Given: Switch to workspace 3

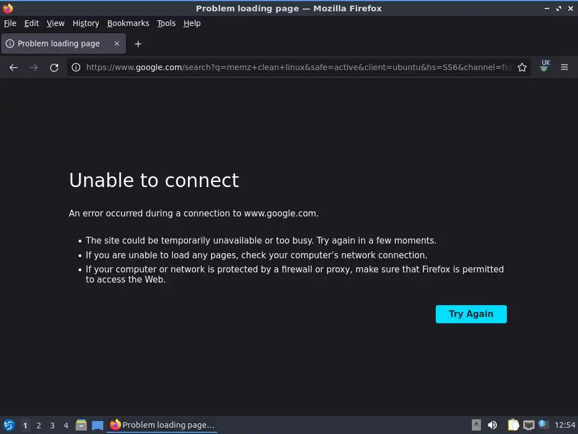Looking at the screenshot, I should (x=52, y=426).
